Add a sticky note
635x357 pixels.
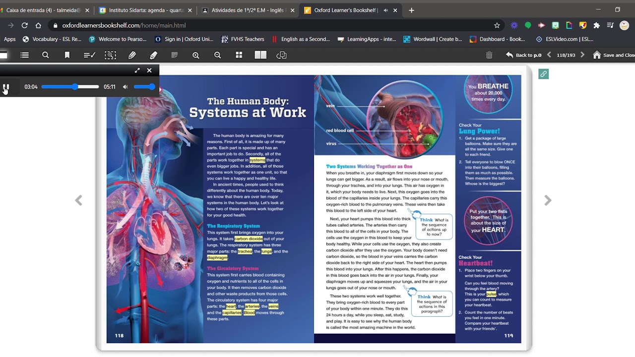174,55
